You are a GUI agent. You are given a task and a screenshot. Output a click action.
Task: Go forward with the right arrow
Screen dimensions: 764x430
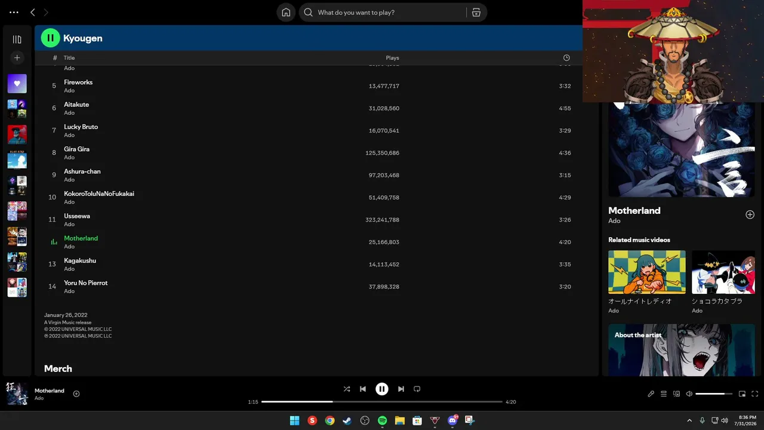point(46,13)
